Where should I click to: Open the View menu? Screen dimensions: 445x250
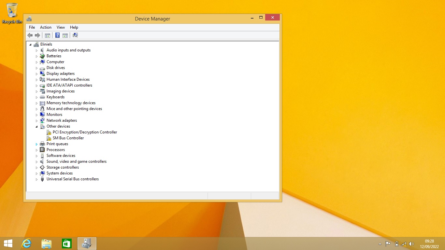point(61,27)
